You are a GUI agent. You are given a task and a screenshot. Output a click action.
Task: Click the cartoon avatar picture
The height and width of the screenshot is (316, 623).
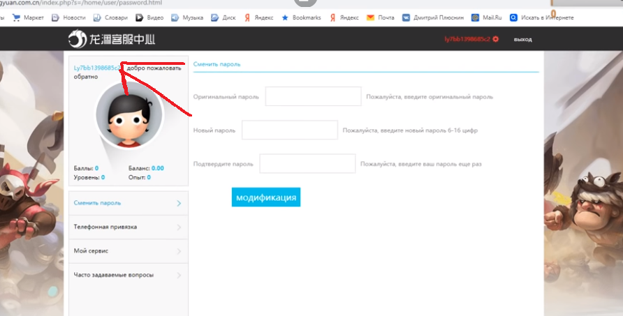point(129,115)
